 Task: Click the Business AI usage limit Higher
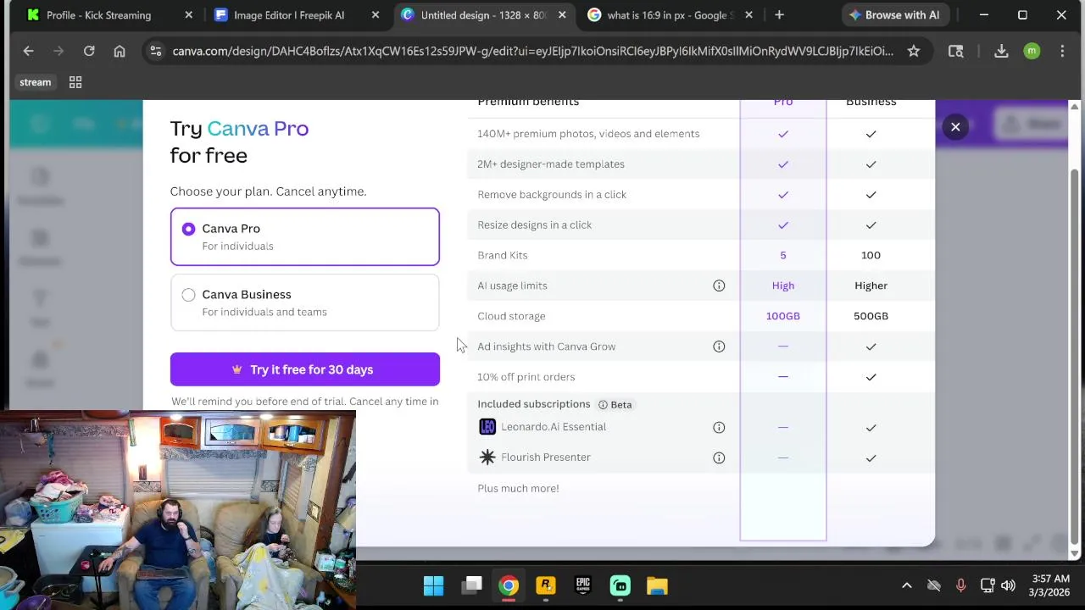click(x=871, y=286)
